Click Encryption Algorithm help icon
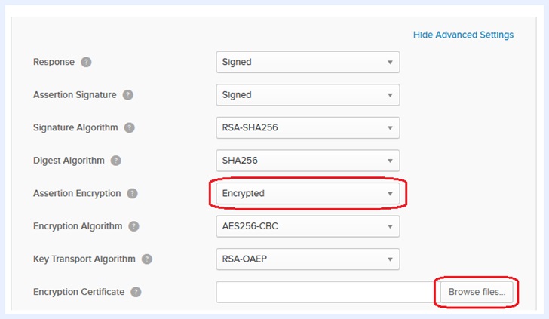549x319 pixels. pyautogui.click(x=134, y=226)
